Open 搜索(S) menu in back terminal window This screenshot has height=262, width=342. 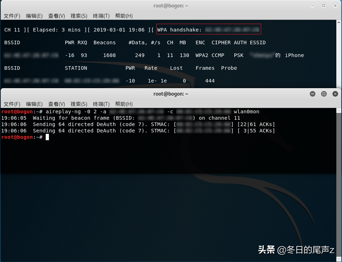[x=79, y=16]
